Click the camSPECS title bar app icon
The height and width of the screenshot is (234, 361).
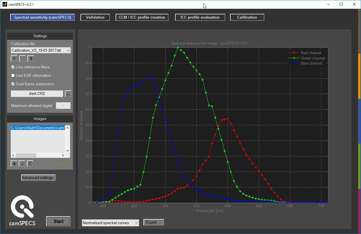coord(5,5)
